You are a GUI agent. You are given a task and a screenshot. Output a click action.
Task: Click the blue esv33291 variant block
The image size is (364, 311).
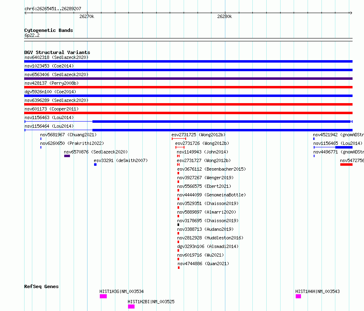pos(95,165)
